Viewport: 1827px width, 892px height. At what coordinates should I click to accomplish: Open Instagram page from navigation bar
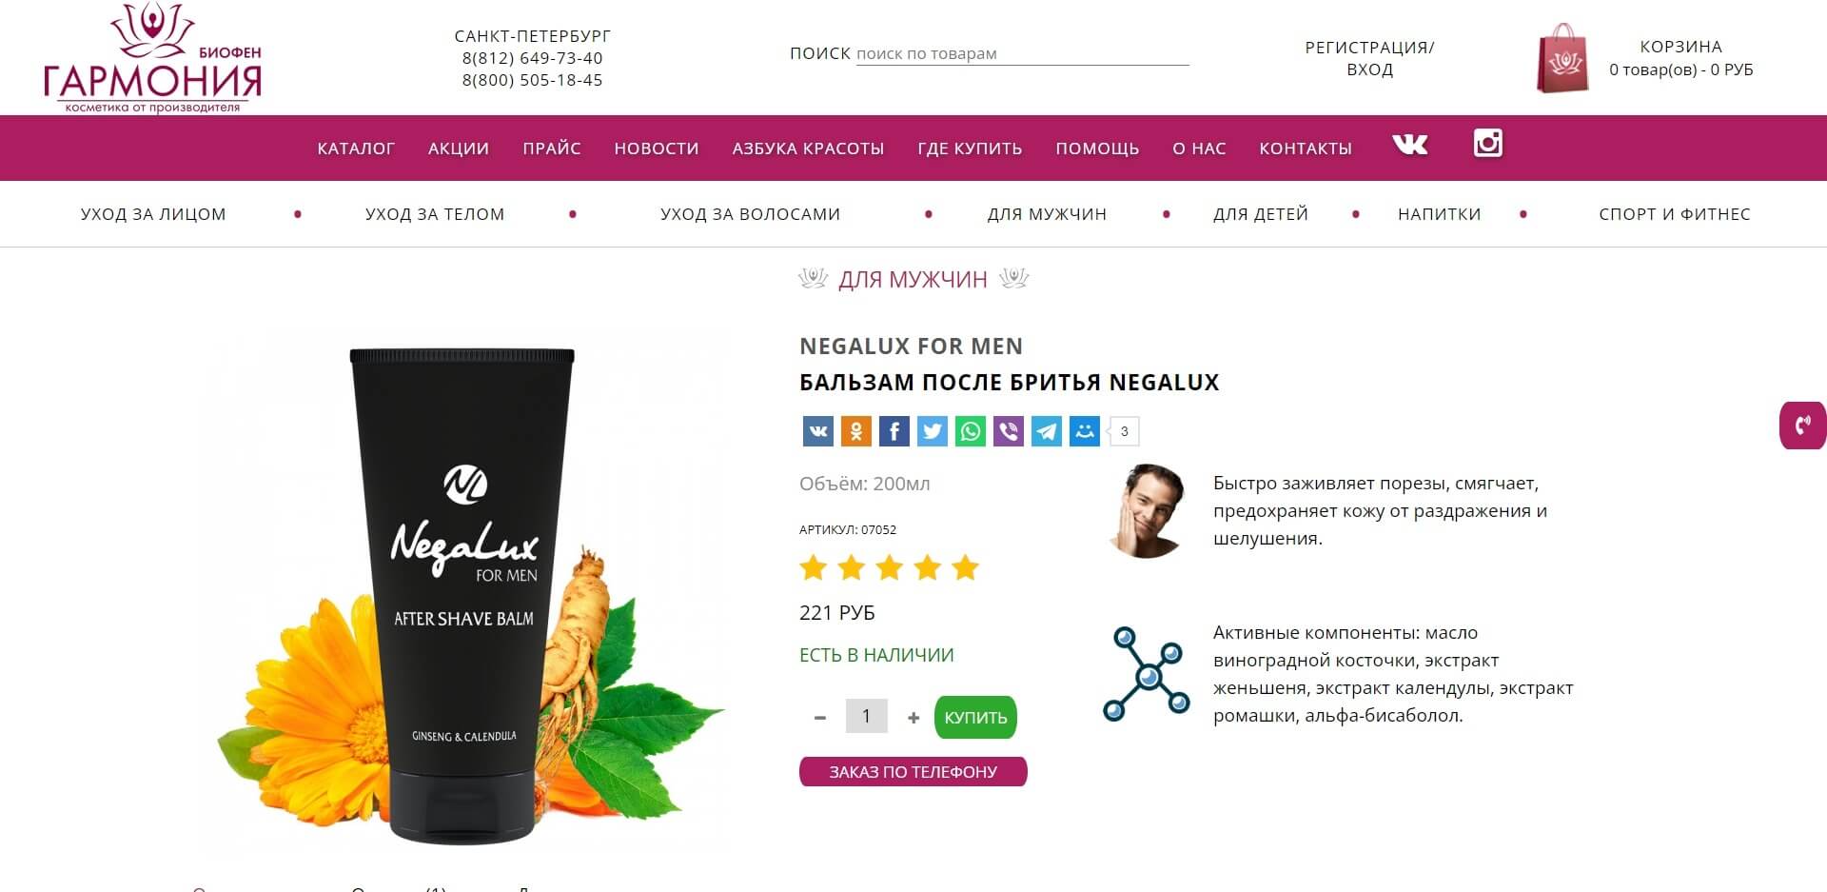coord(1487,143)
